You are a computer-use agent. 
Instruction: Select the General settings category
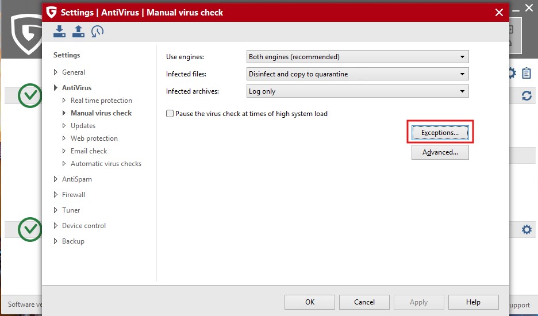[x=74, y=72]
